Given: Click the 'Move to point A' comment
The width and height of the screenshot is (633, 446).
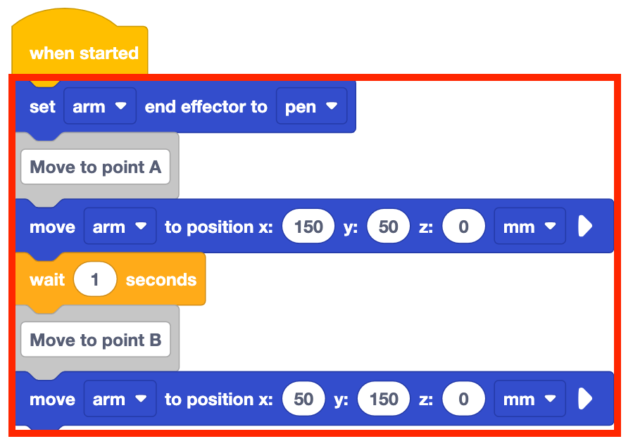Looking at the screenshot, I should pos(96,167).
